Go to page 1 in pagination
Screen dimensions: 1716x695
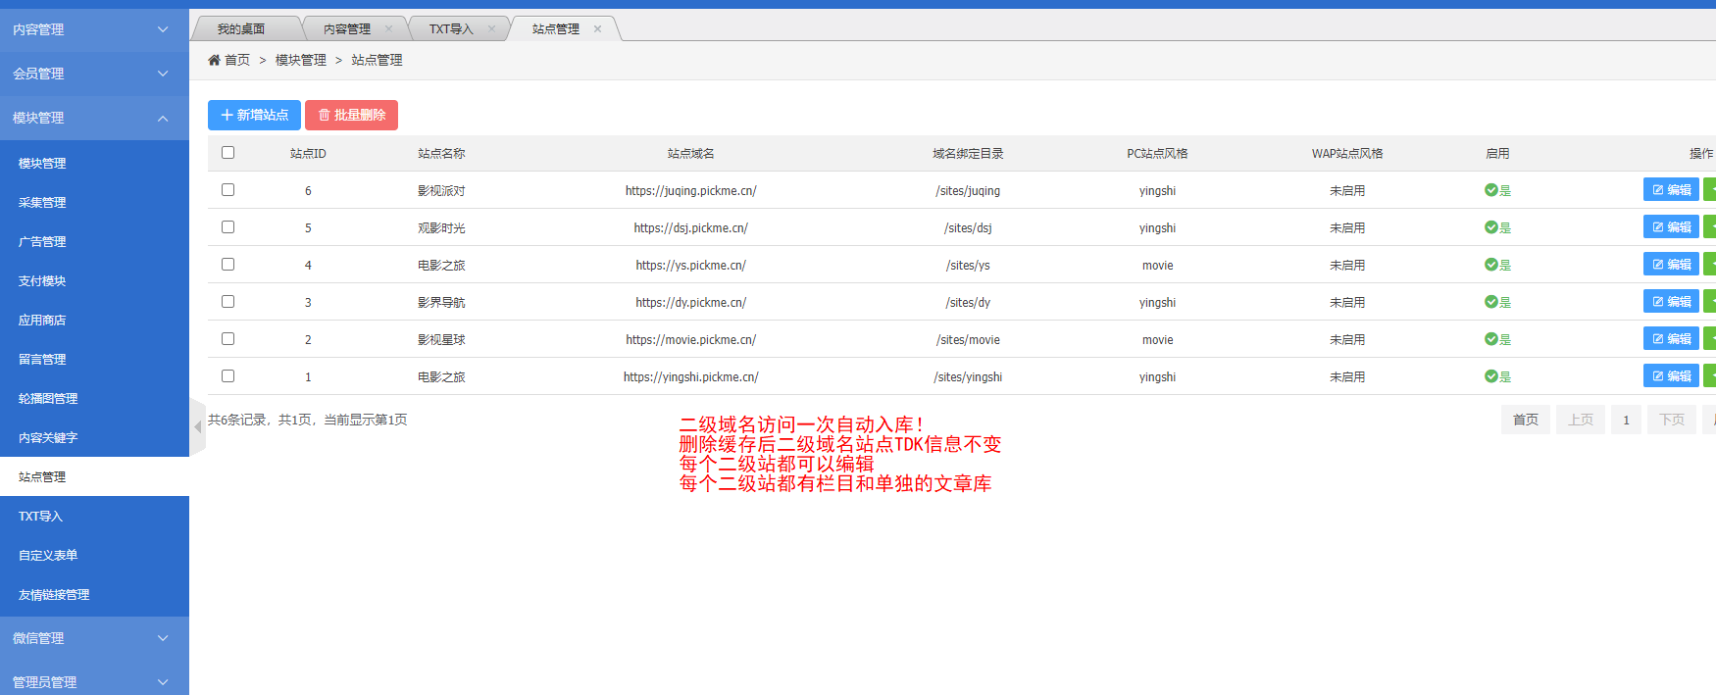tap(1626, 420)
